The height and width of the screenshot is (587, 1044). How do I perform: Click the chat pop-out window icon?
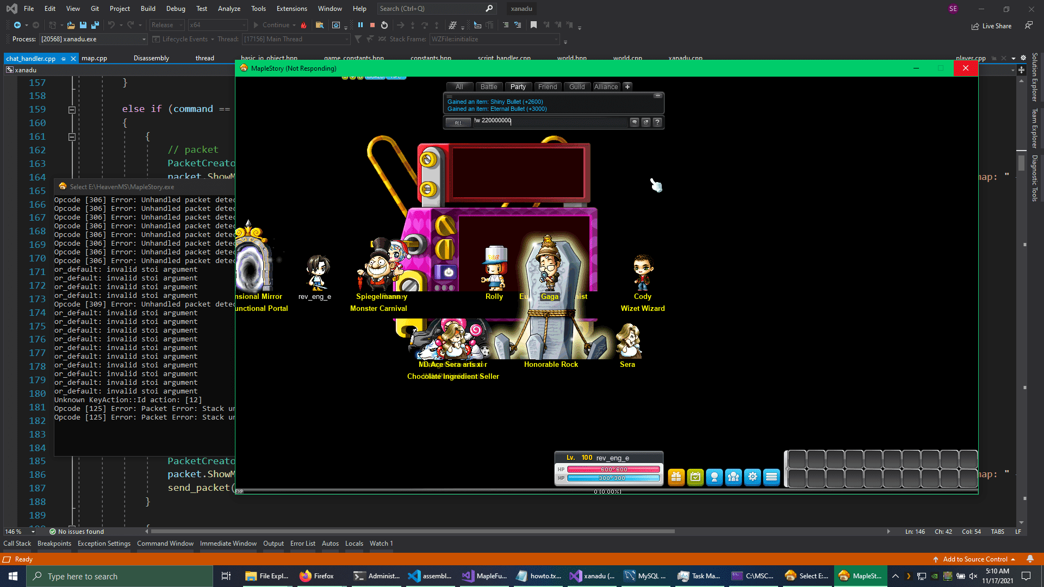645,122
